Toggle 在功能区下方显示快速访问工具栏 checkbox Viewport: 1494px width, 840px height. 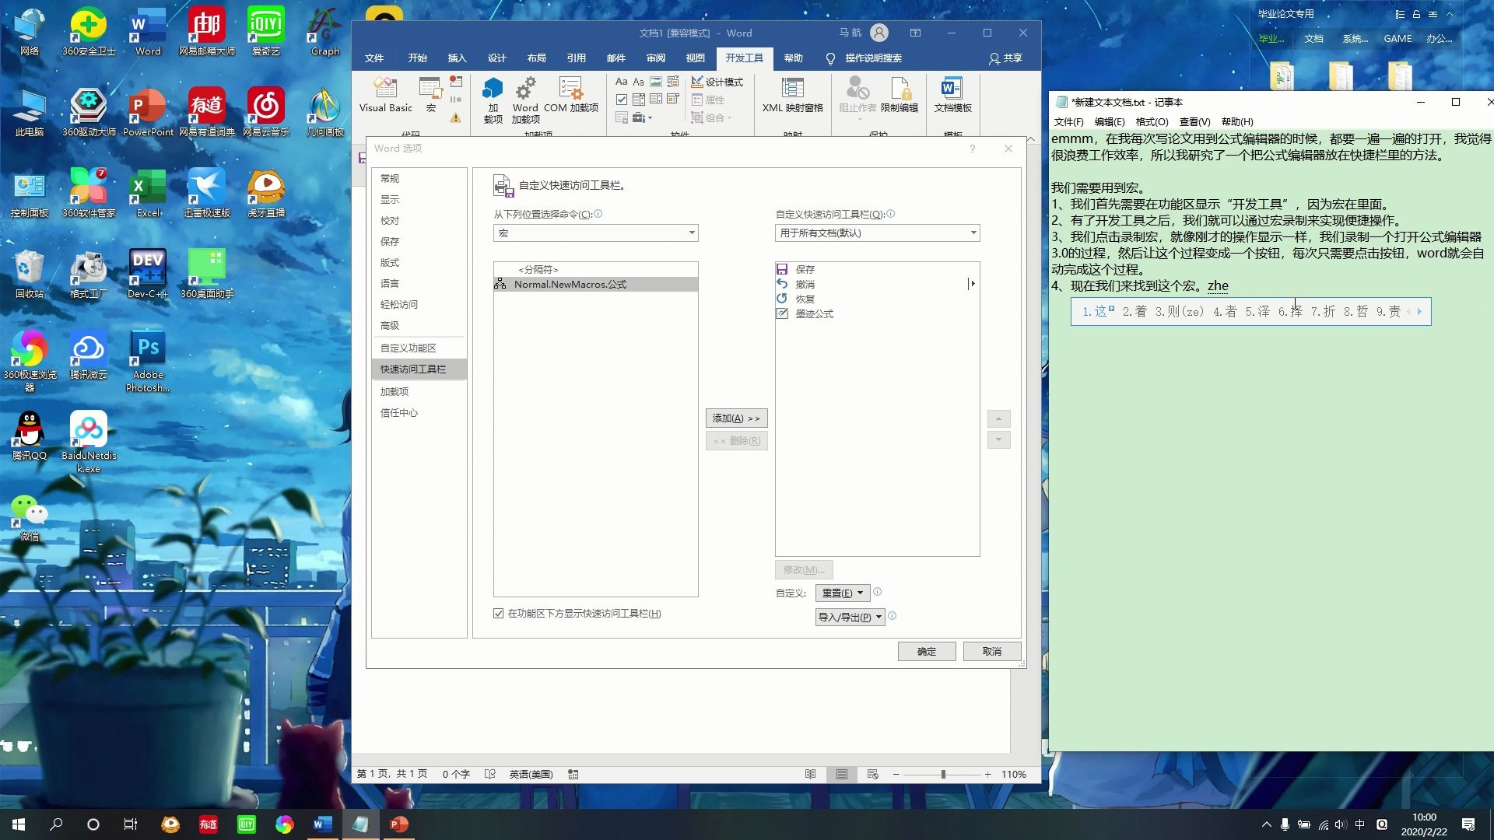click(499, 614)
